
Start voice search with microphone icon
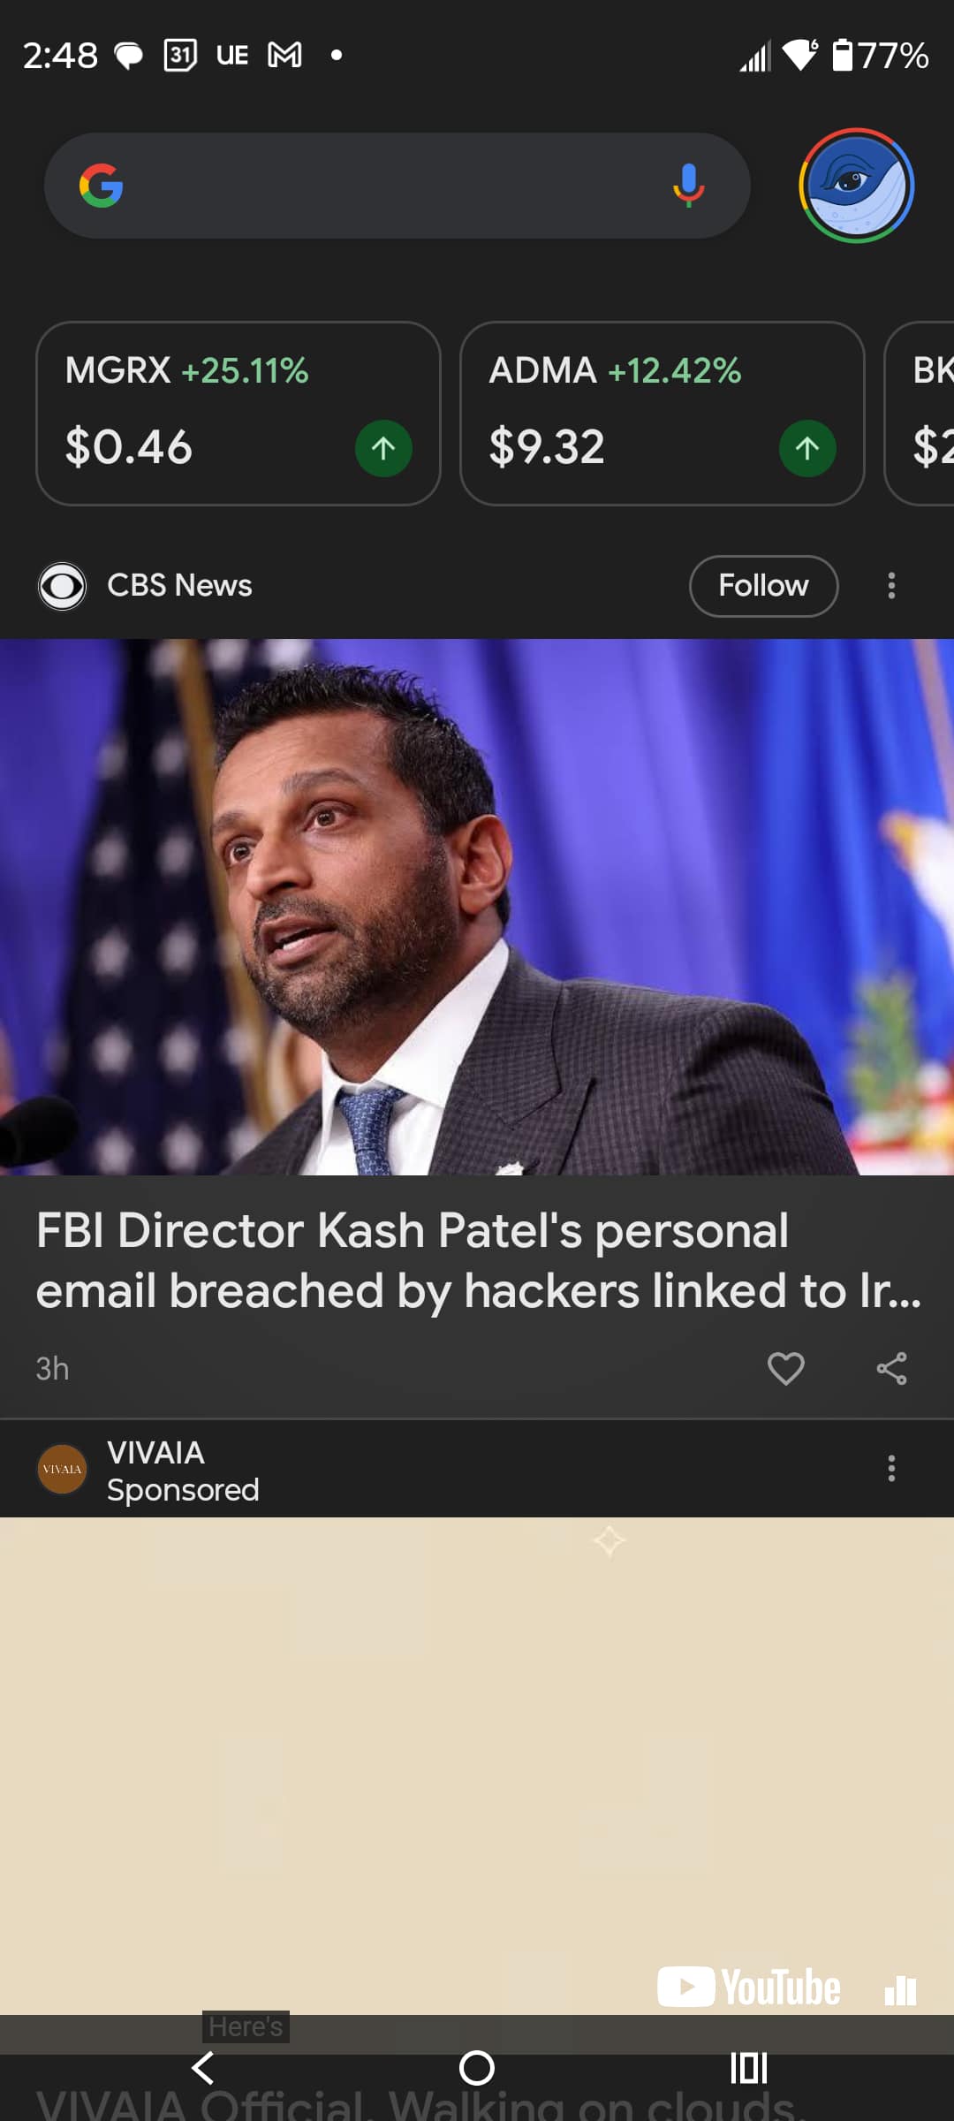[688, 186]
